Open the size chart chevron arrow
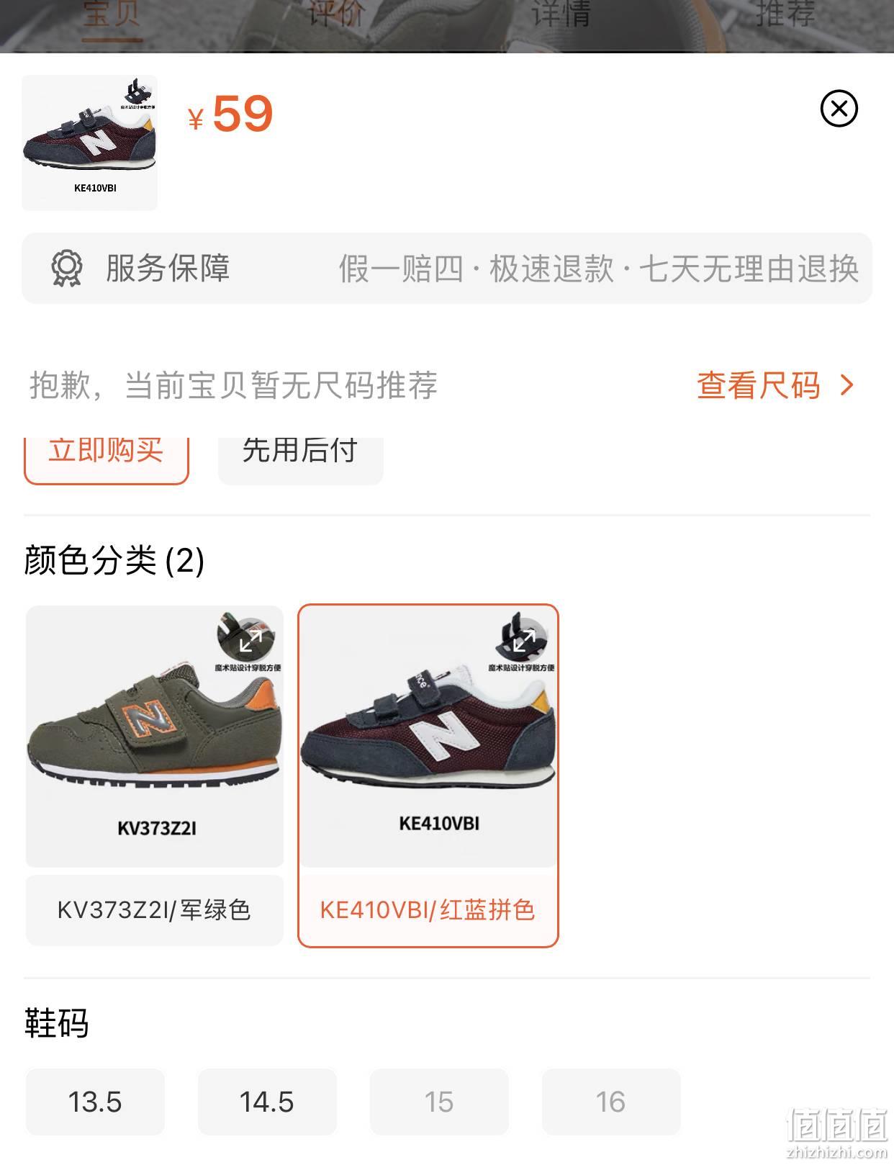This screenshot has width=894, height=1165. click(x=847, y=385)
